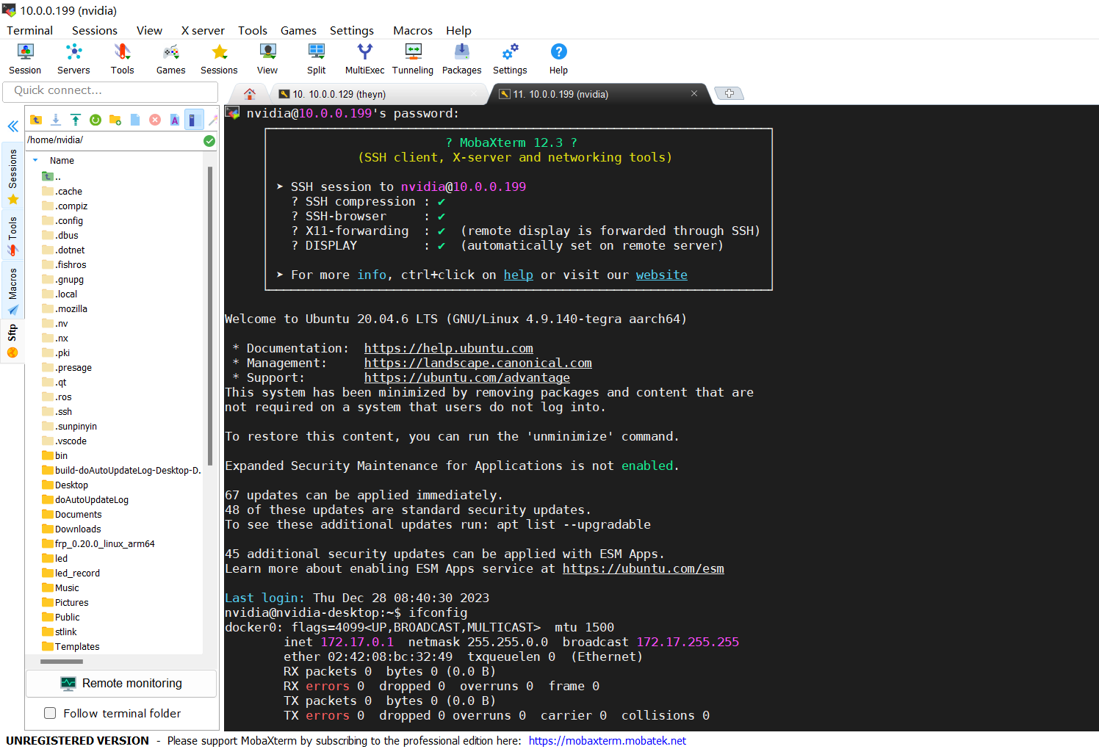
Task: Click the /home/nvidia/ path field
Action: click(x=114, y=140)
